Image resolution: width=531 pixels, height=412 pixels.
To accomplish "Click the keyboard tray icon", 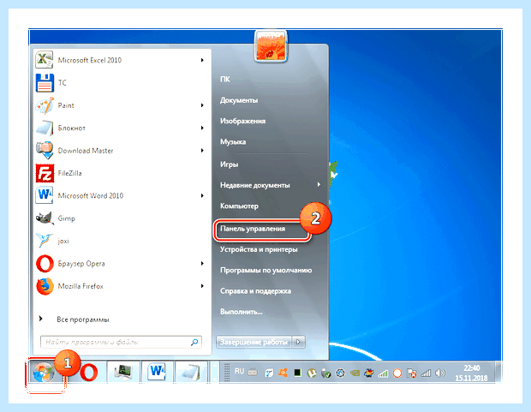I will (x=253, y=373).
